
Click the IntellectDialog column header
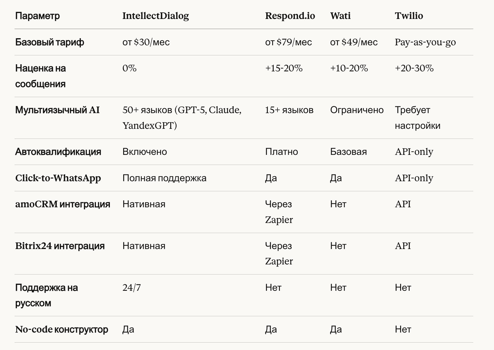pos(155,16)
